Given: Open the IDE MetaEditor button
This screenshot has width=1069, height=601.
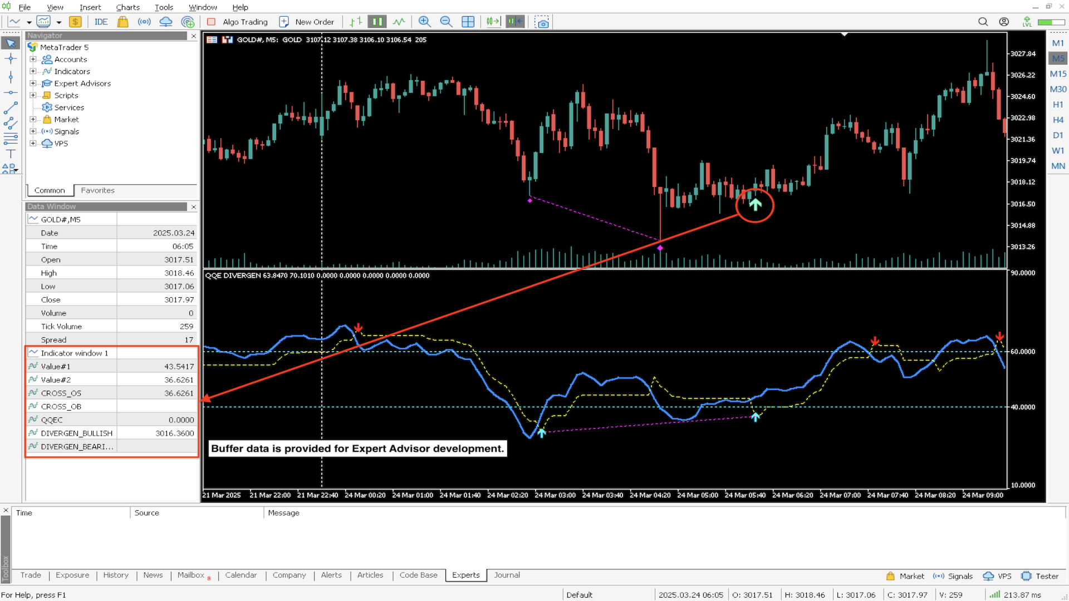Looking at the screenshot, I should (x=101, y=22).
